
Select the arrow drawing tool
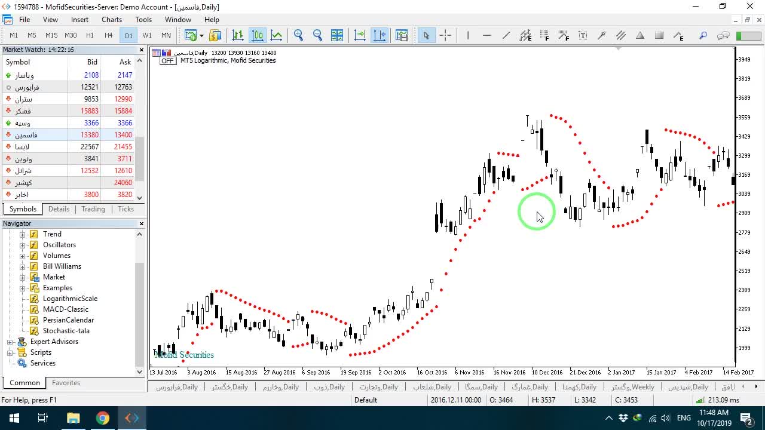coord(602,35)
